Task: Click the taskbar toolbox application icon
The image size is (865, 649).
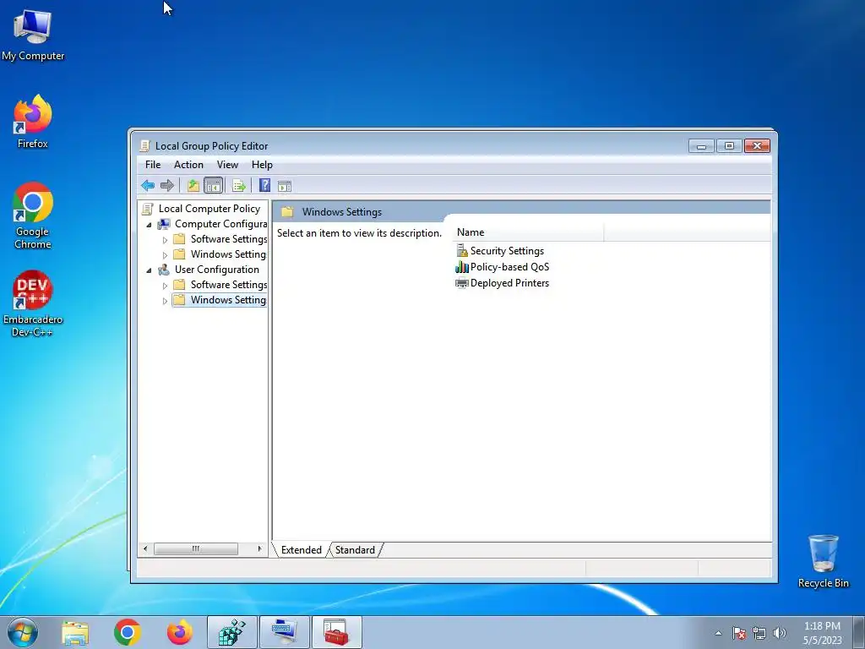Action: click(x=336, y=632)
